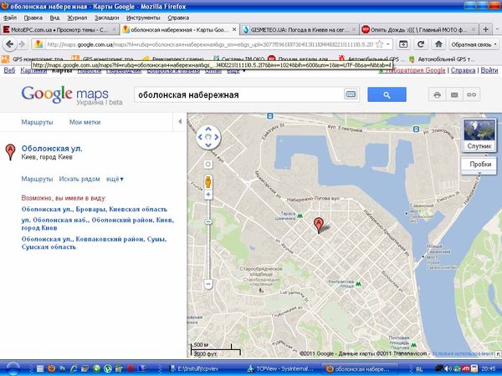Screen dimensions: 502x376
Task: Click the red marker A on the map
Action: coord(318,225)
